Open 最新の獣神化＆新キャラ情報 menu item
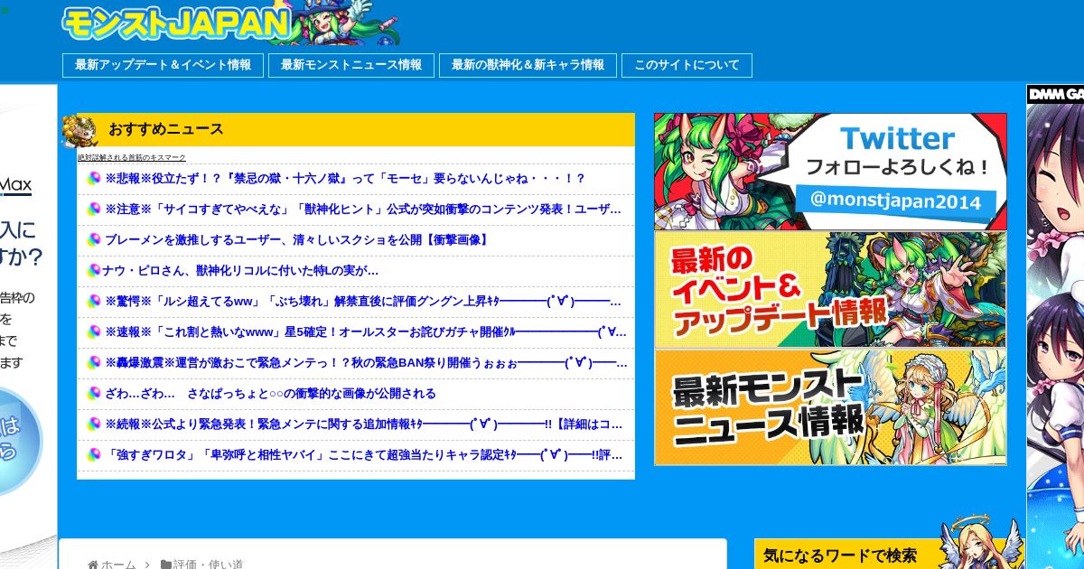The width and height of the screenshot is (1084, 569). point(528,65)
